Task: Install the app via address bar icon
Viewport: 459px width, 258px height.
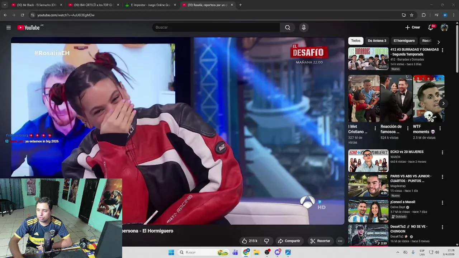Action: 404,15
